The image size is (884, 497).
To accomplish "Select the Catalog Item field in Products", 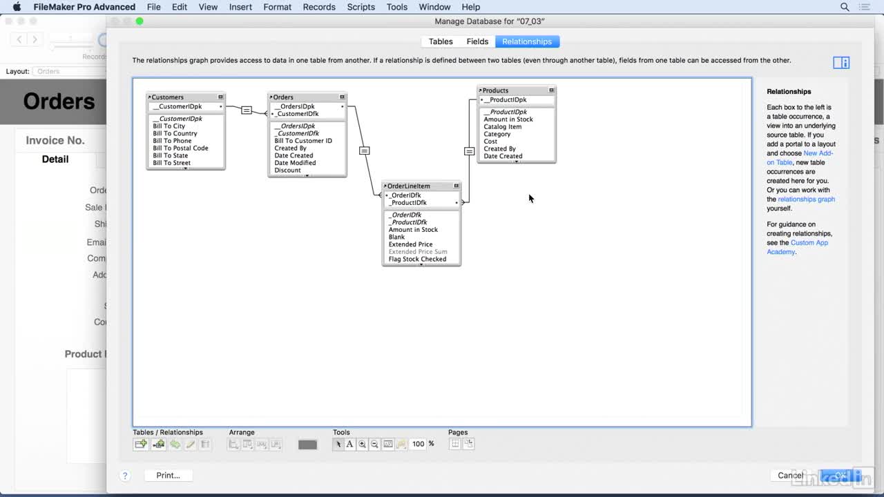I will (x=503, y=127).
